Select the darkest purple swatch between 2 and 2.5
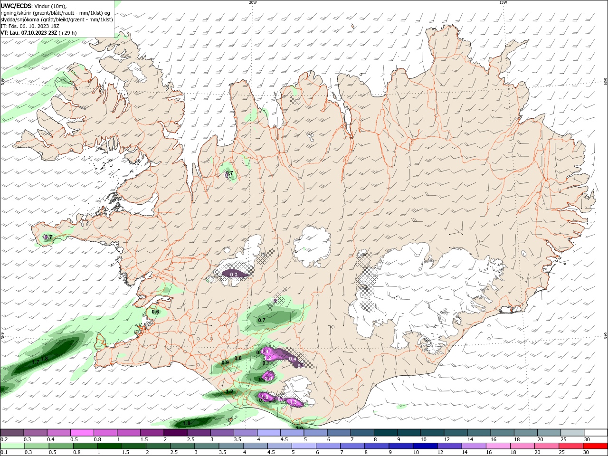 pos(175,432)
